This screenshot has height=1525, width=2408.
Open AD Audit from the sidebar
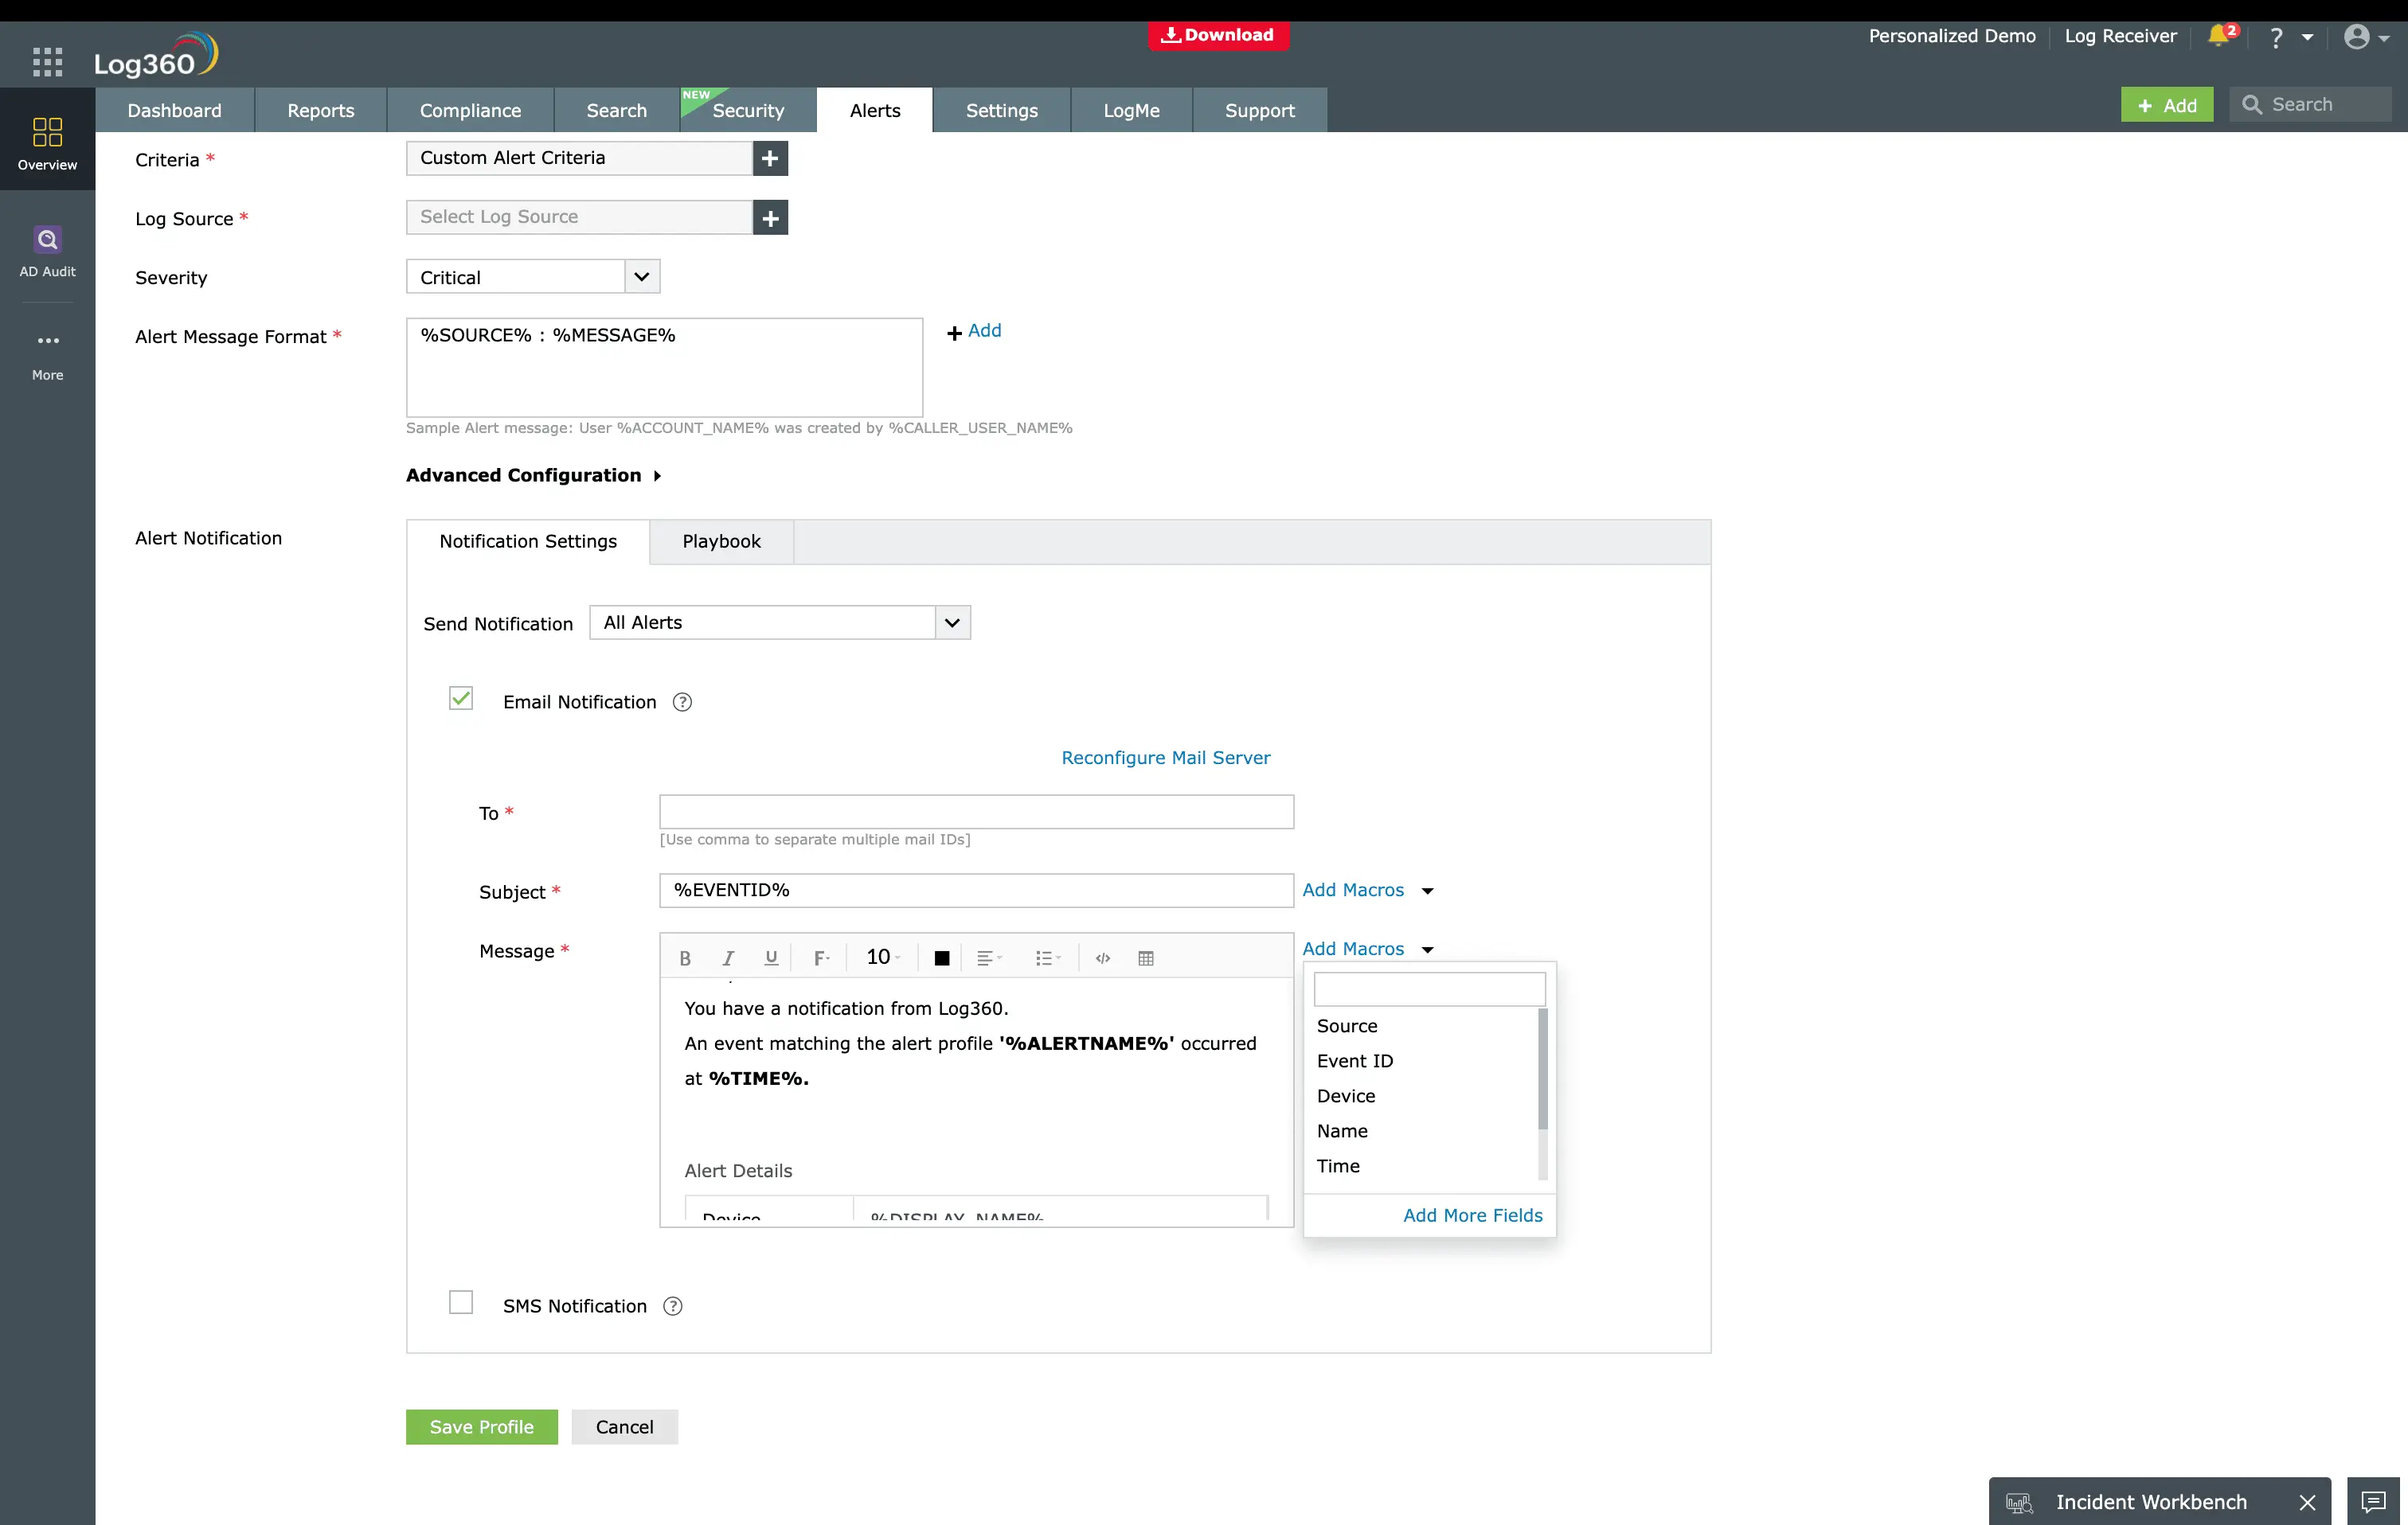[x=47, y=251]
